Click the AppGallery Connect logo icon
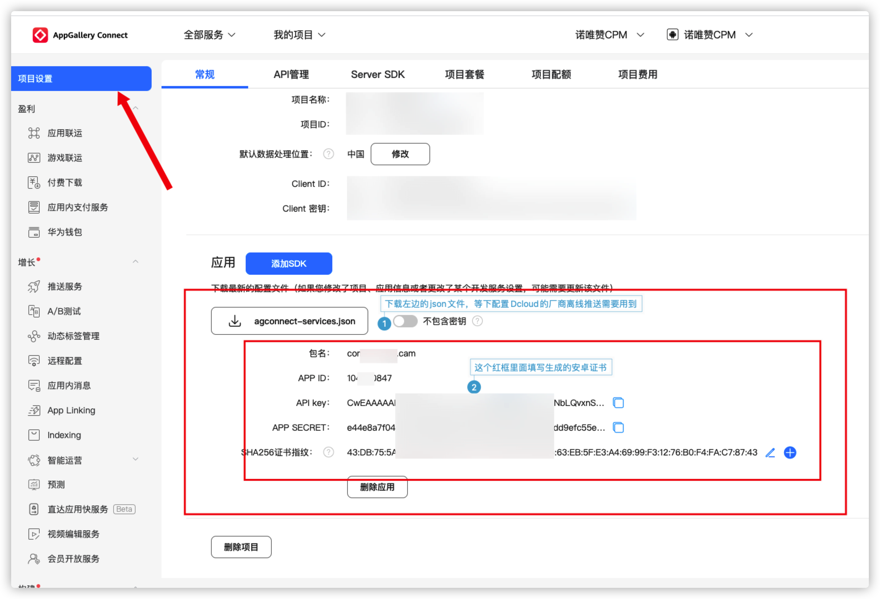 pos(40,35)
